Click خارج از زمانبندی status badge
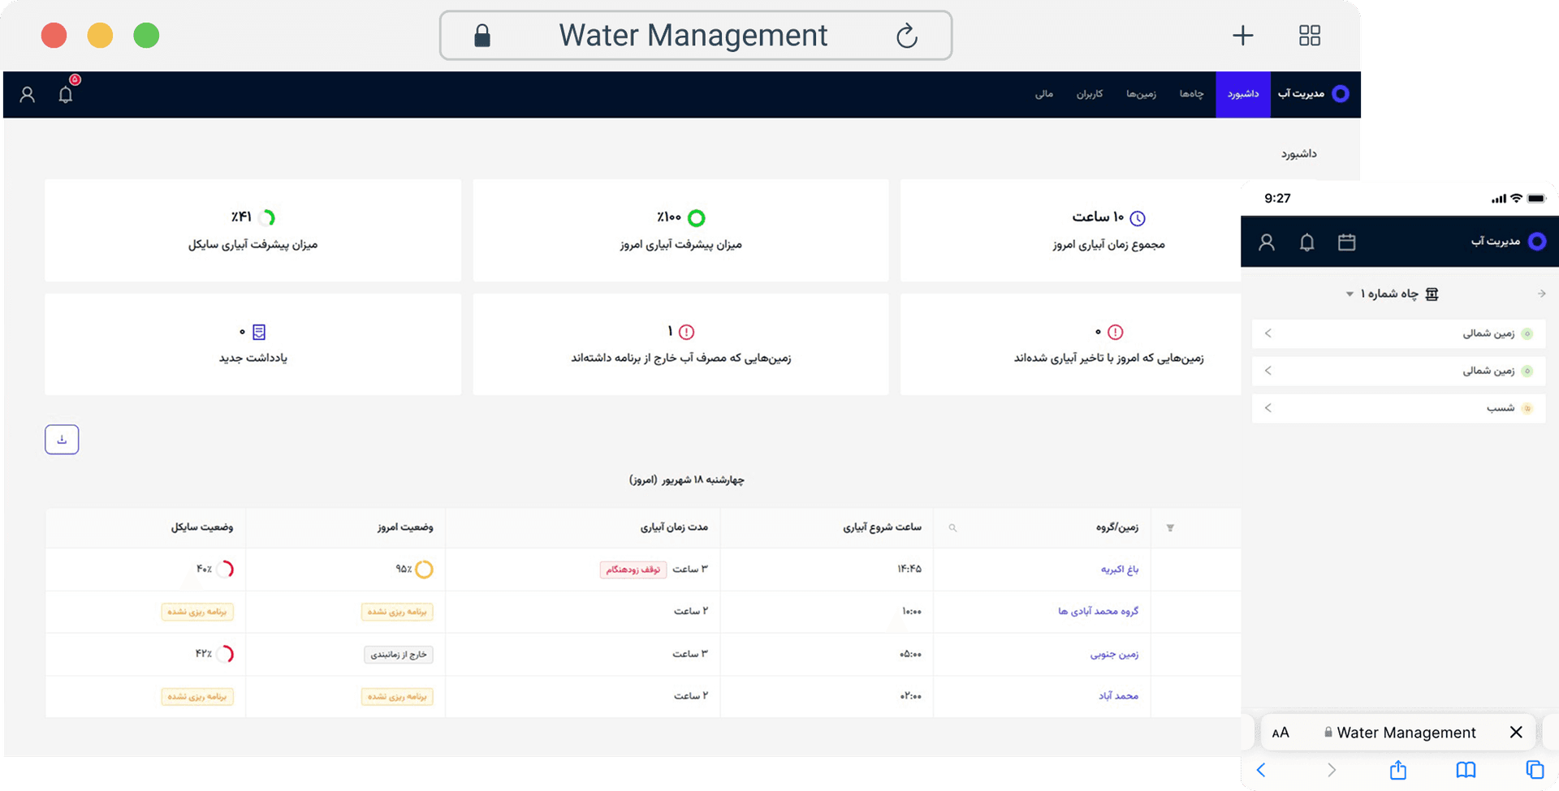This screenshot has width=1559, height=791. pyautogui.click(x=399, y=655)
